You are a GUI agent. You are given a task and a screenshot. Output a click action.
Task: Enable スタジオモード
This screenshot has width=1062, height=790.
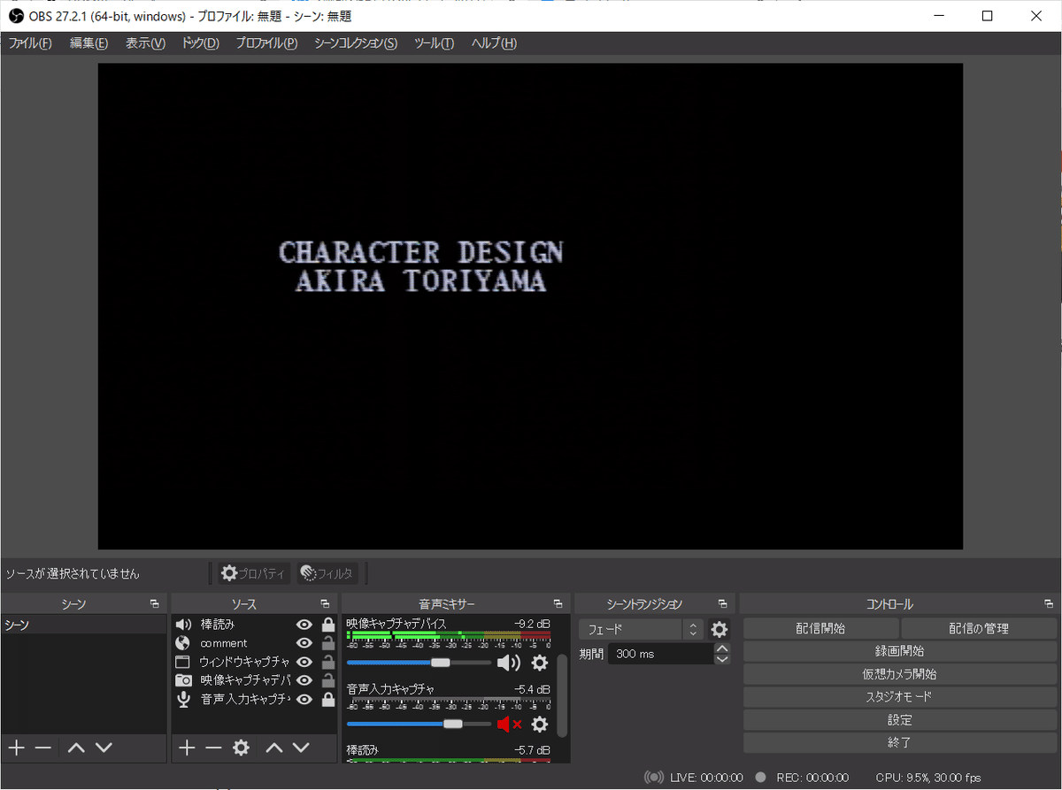click(x=900, y=697)
